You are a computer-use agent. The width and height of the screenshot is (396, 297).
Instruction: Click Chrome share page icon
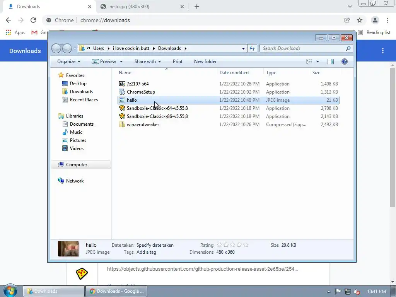point(347,20)
